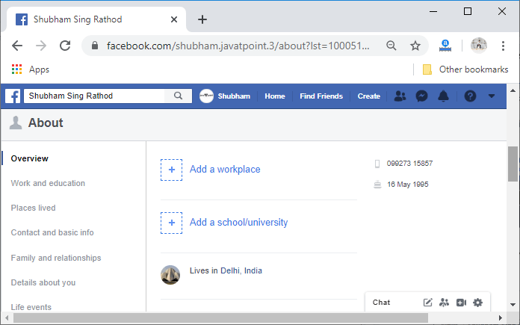
Task: Reload the page with refresh icon
Action: pyautogui.click(x=65, y=46)
